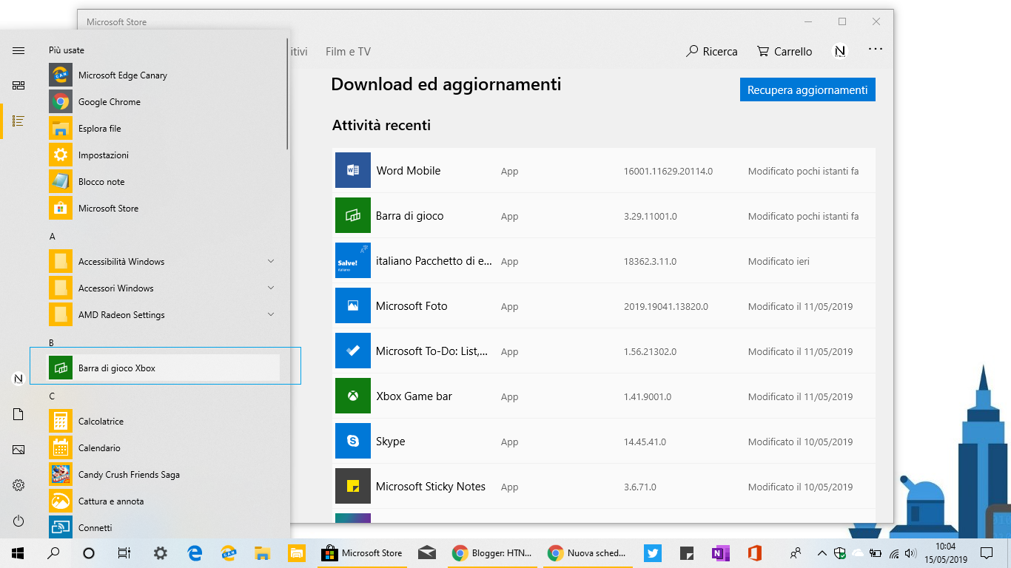Screen dimensions: 1011x568
Task: Open Impostazioni app in Start menu list
Action: 164,155
